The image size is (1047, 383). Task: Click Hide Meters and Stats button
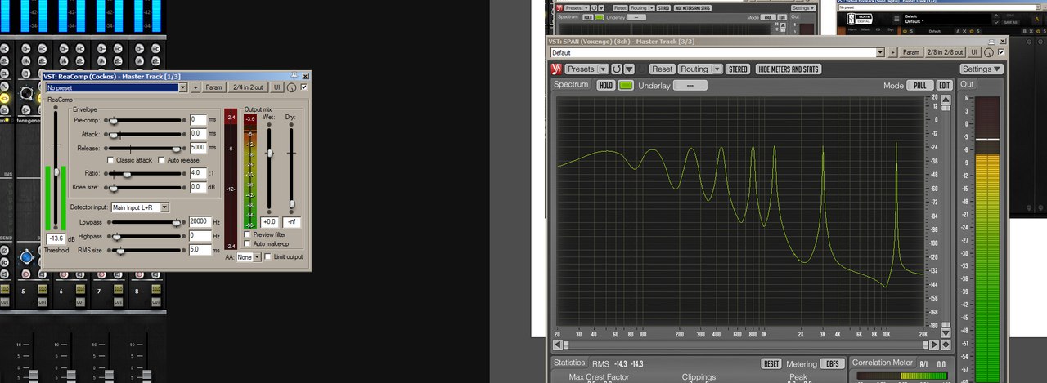788,69
